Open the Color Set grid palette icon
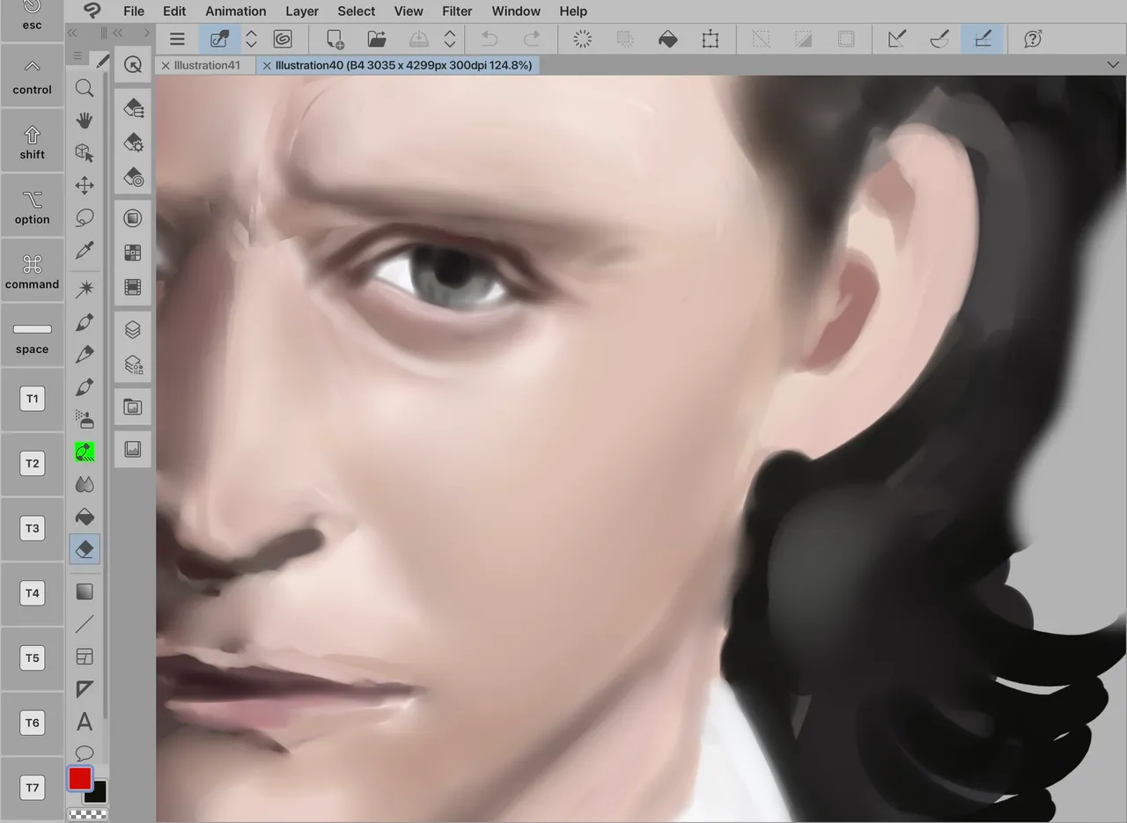Image resolution: width=1127 pixels, height=823 pixels. (133, 254)
